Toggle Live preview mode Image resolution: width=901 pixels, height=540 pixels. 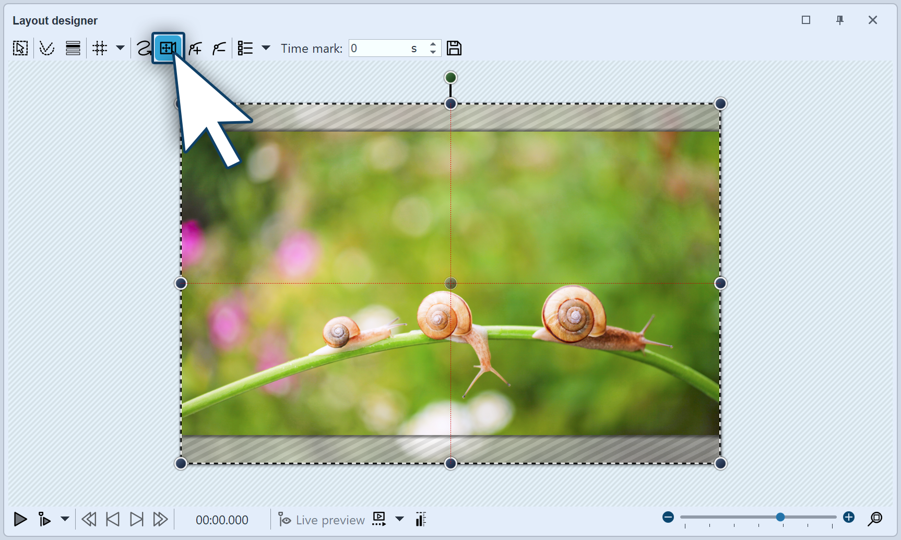pos(321,519)
